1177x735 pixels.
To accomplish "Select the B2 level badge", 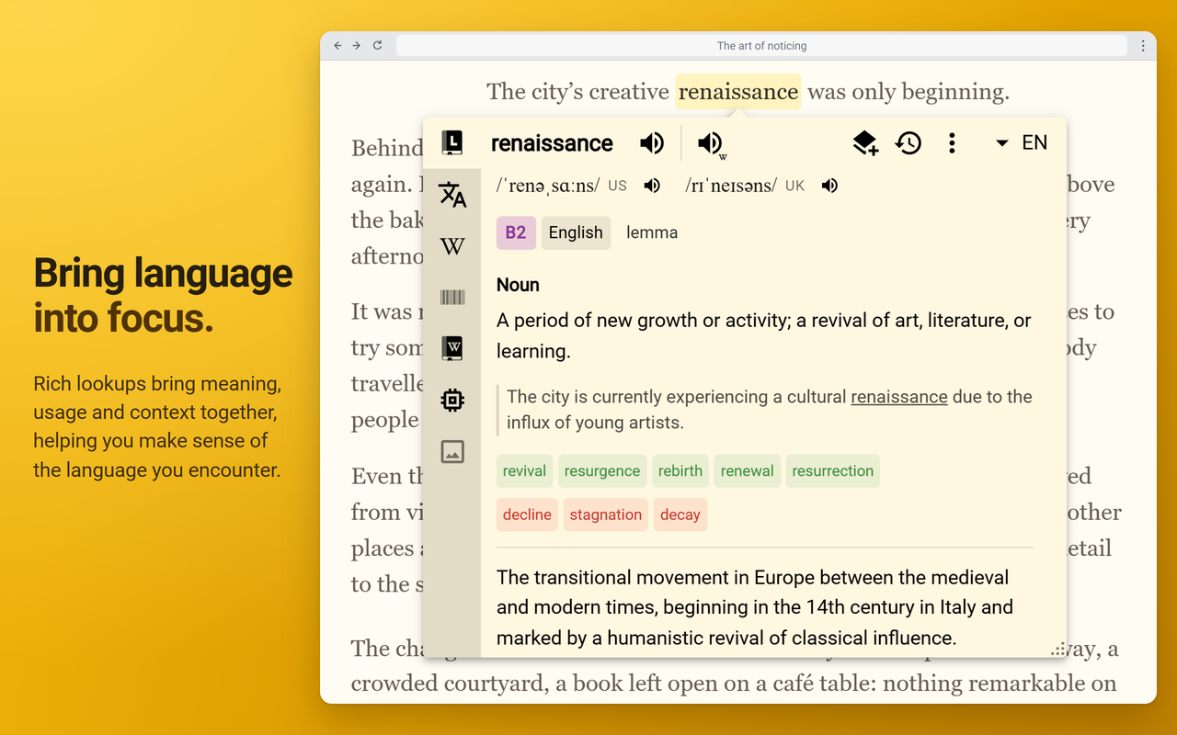I will pos(516,232).
